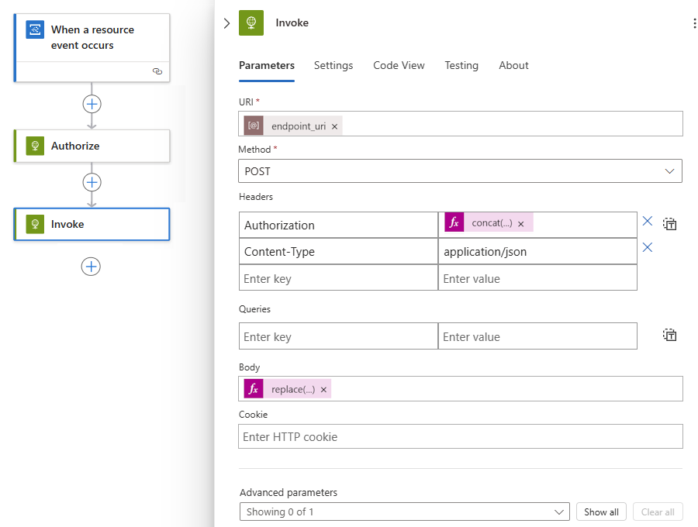The image size is (698, 527).
Task: Click the empty Headers Enter value field
Action: point(537,278)
